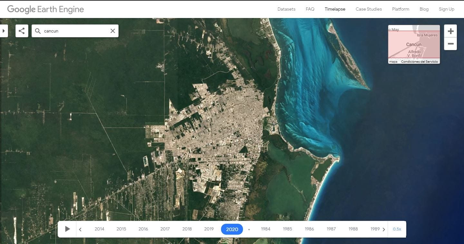Zoom in with the plus button

coord(450,31)
